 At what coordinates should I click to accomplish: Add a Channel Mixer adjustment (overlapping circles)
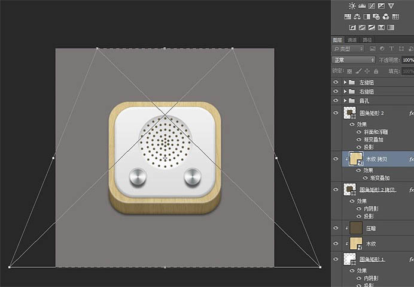click(x=385, y=16)
